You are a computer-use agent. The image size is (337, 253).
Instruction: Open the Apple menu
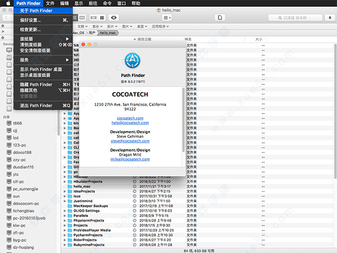pos(8,3)
